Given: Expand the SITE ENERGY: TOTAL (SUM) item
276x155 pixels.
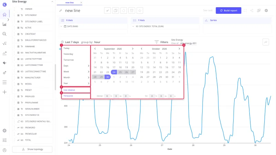Looking at the screenshot, I should click(133, 27).
